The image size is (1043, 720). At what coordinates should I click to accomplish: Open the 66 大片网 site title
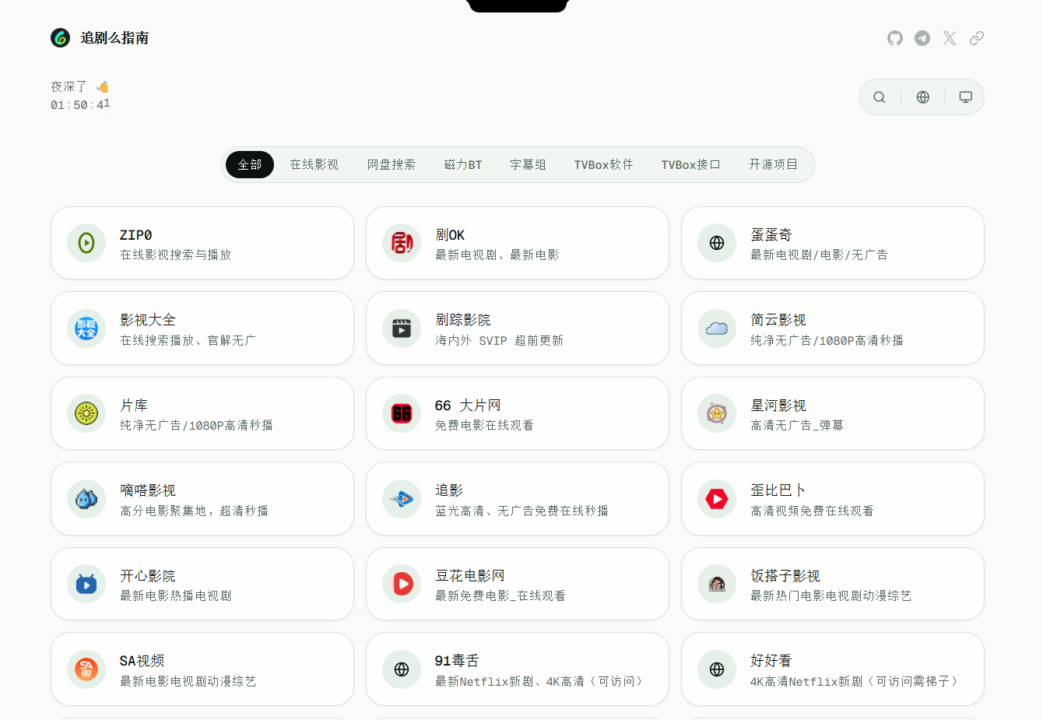[x=468, y=406]
